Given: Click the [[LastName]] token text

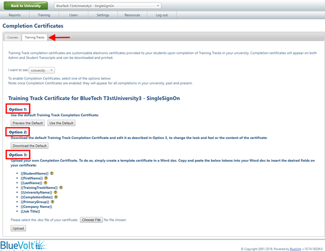Looking at the screenshot, I should (31, 183).
